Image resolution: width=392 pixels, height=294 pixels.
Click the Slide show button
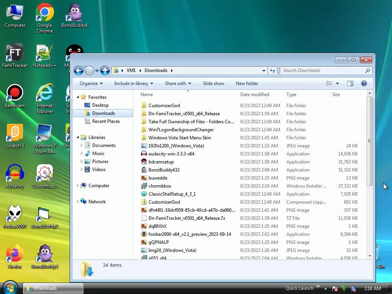tap(214, 83)
